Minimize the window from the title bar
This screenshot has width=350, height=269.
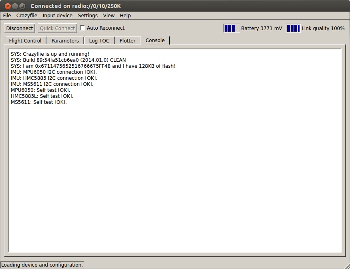coord(15,6)
